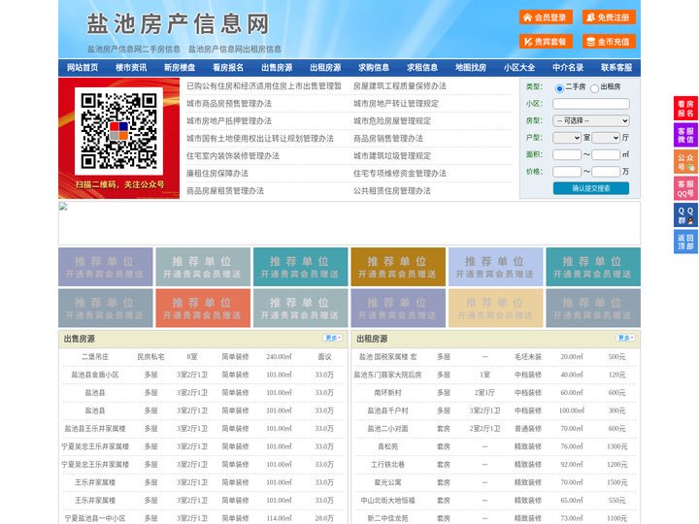Open 商品房销售管理办法 article
The height and width of the screenshot is (524, 699).
[x=388, y=138]
